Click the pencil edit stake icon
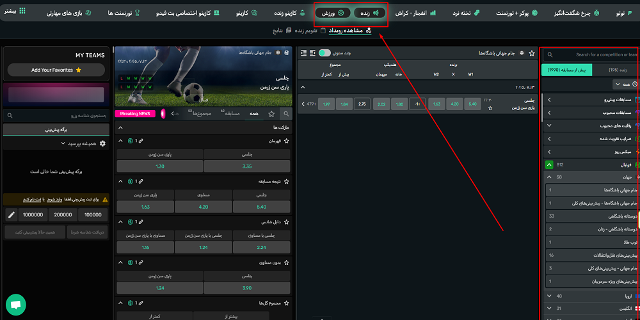Viewport: 640px width, 320px height. tap(12, 214)
